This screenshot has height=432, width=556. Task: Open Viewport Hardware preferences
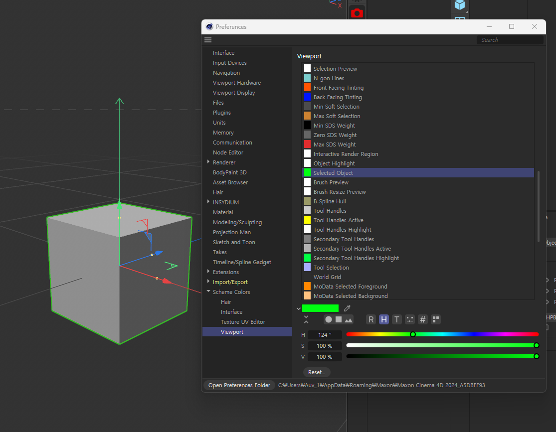[x=236, y=83]
